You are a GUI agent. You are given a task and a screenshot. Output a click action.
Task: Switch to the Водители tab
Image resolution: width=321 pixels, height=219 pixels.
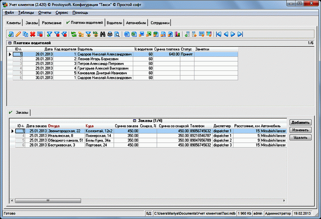pyautogui.click(x=114, y=23)
